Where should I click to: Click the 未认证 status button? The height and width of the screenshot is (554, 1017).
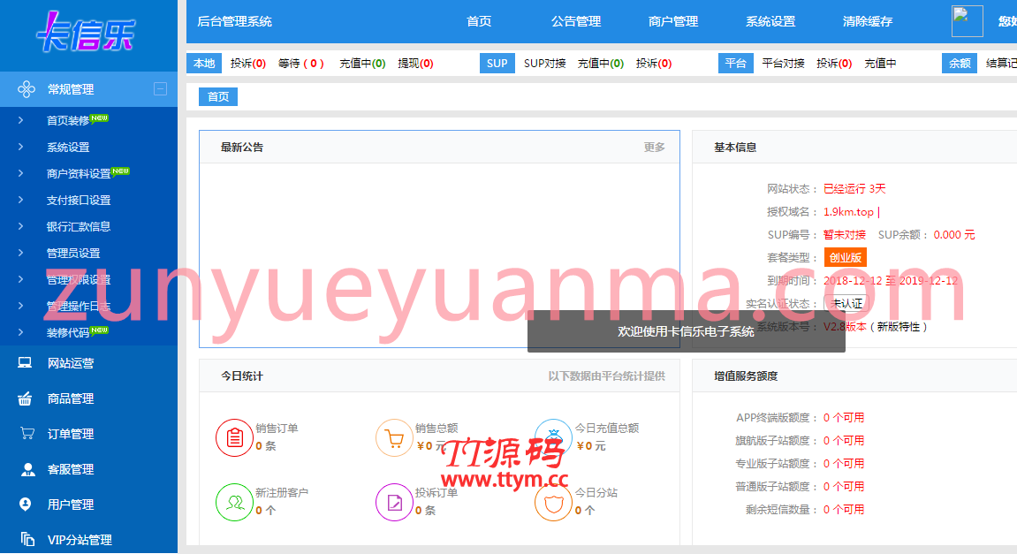pos(846,304)
